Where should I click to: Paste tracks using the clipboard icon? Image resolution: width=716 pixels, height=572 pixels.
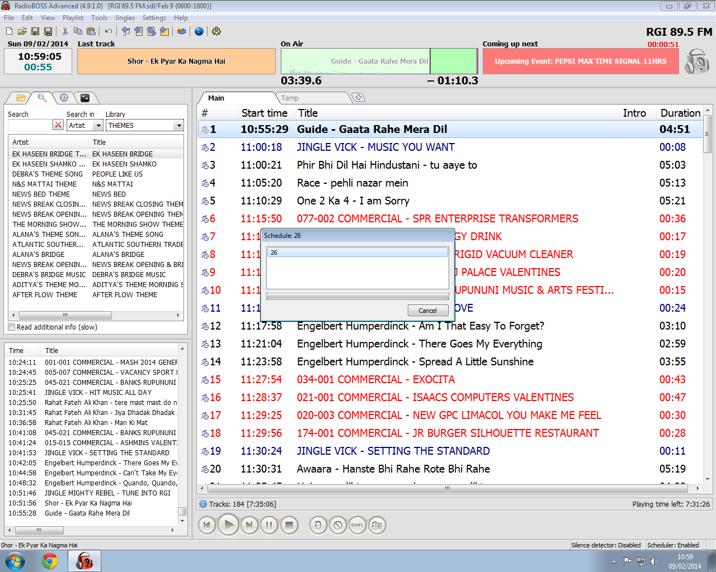91,31
